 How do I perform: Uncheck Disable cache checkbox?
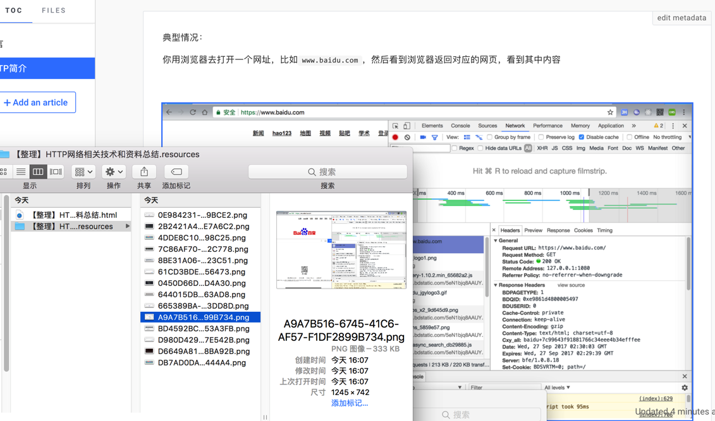click(582, 137)
